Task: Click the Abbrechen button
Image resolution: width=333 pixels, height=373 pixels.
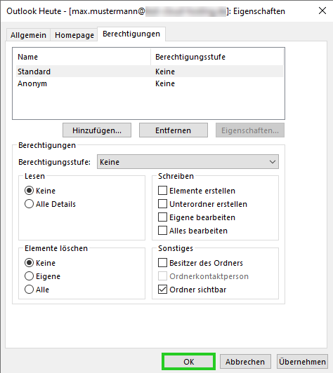Action: pyautogui.click(x=245, y=362)
